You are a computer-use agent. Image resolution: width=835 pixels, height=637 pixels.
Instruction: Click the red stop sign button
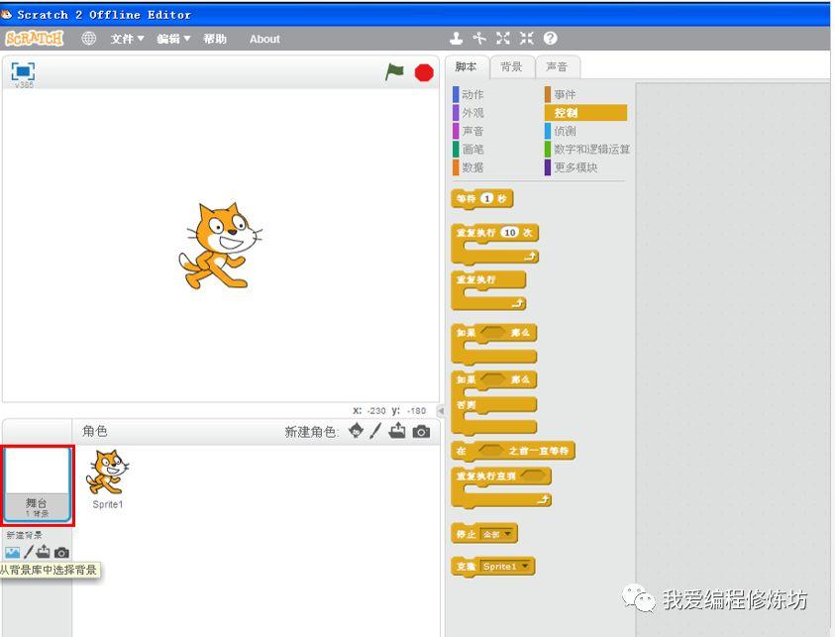click(424, 72)
